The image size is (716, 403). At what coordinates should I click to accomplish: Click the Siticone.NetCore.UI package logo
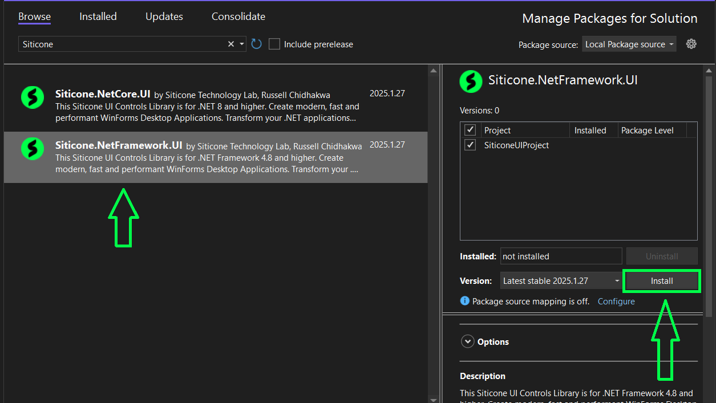pos(33,97)
